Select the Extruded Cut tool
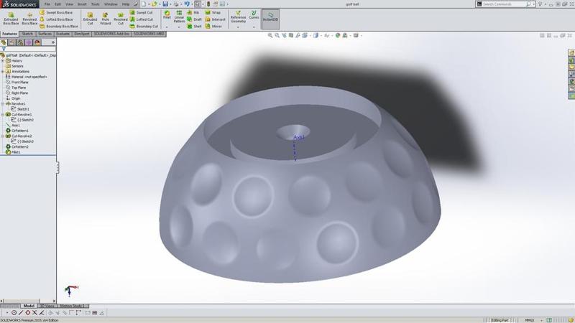The width and height of the screenshot is (575, 323). (90, 19)
